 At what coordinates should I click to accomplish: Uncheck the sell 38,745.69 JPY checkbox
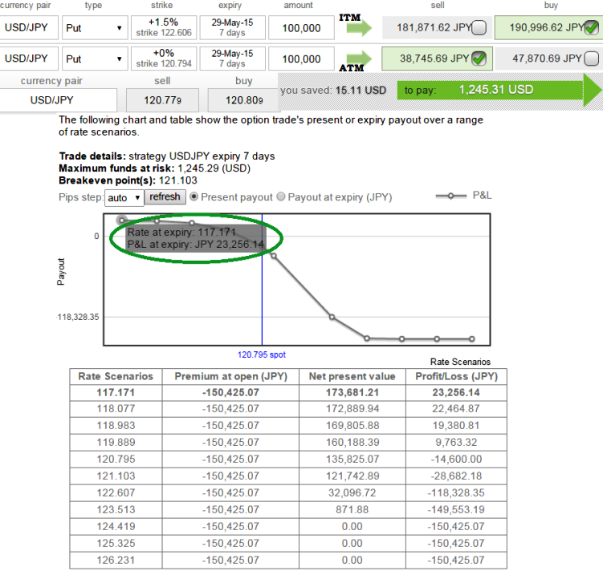[479, 59]
